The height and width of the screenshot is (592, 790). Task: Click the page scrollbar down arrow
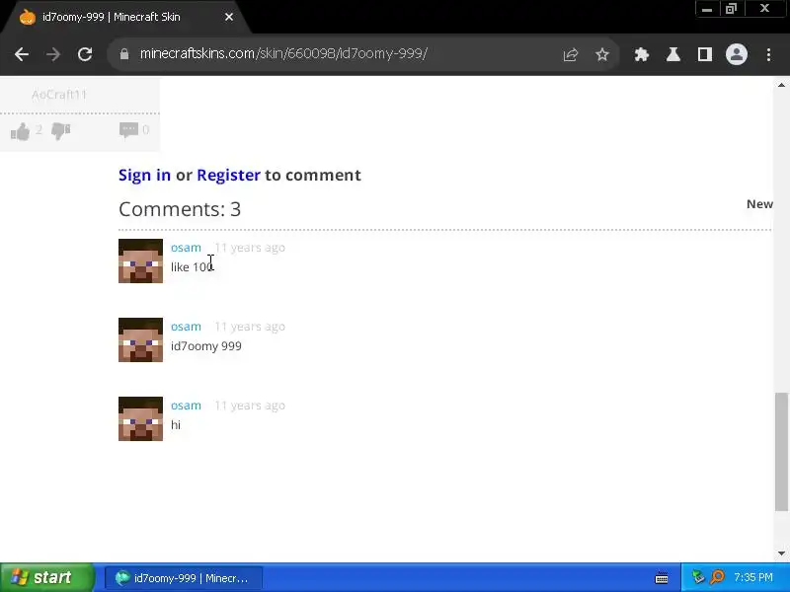[781, 554]
